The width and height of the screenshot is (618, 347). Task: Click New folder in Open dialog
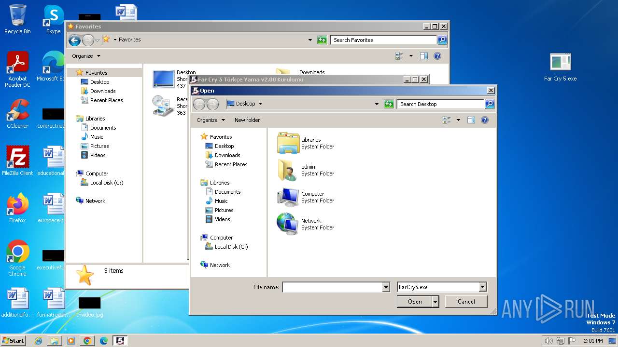[247, 120]
